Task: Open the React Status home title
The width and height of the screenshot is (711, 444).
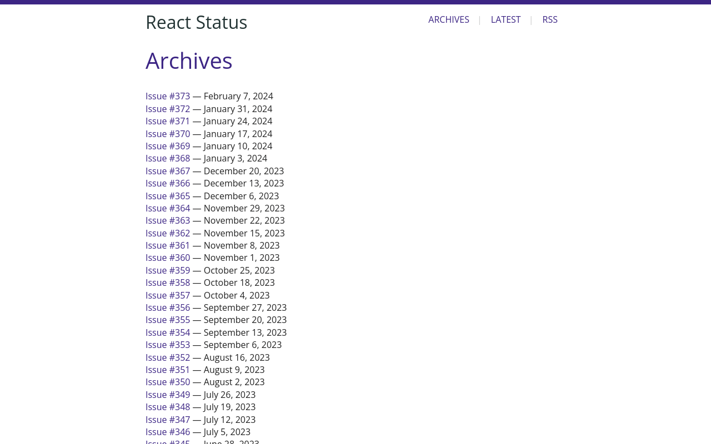Action: pos(196,22)
